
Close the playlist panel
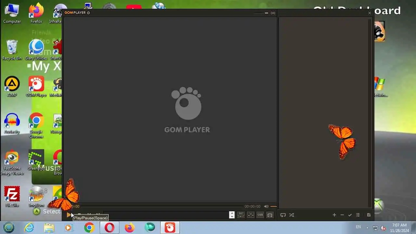(370, 13)
